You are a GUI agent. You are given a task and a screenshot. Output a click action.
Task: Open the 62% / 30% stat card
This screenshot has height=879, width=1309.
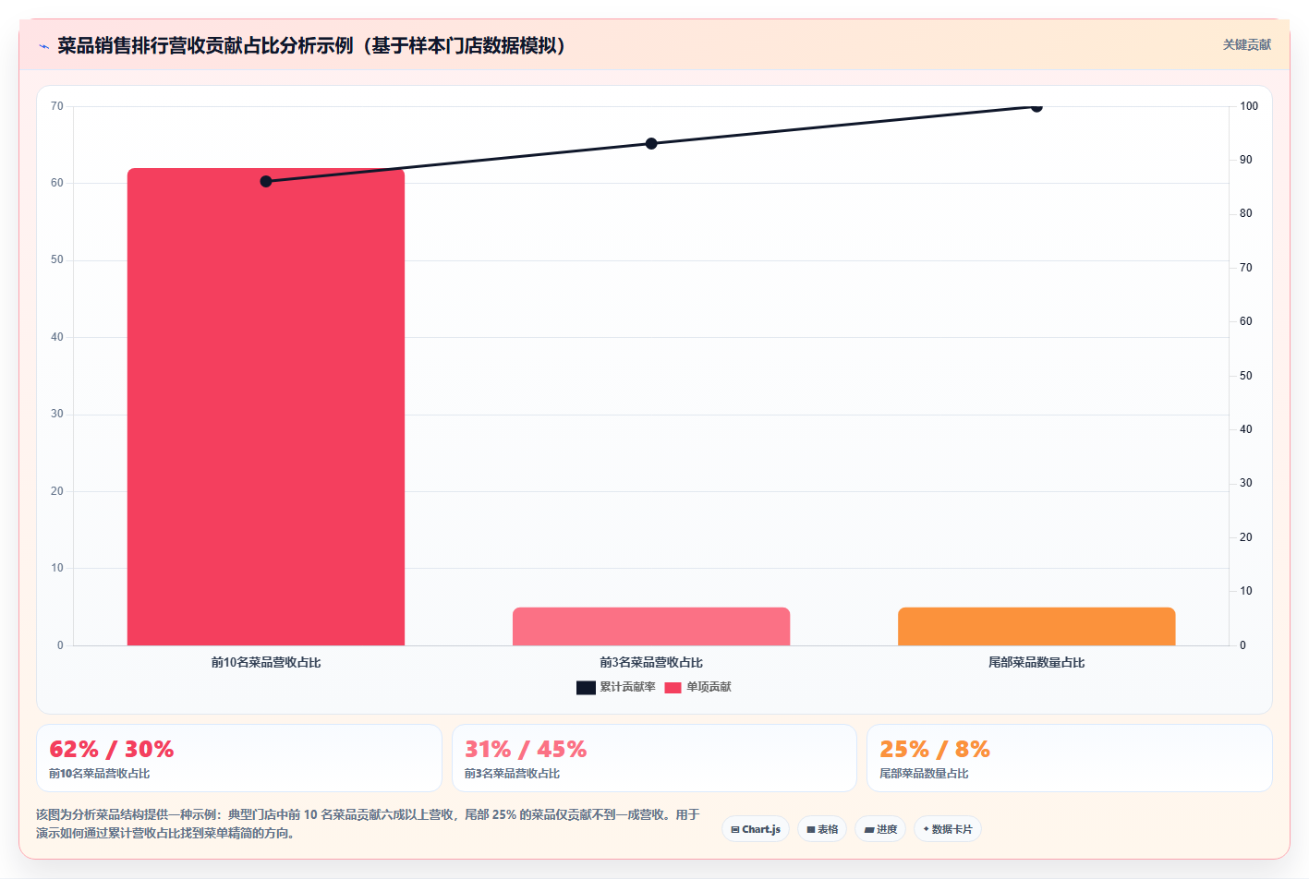click(x=239, y=758)
